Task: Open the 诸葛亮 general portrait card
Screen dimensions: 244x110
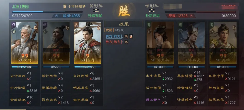Action: pyautogui.click(x=192, y=43)
